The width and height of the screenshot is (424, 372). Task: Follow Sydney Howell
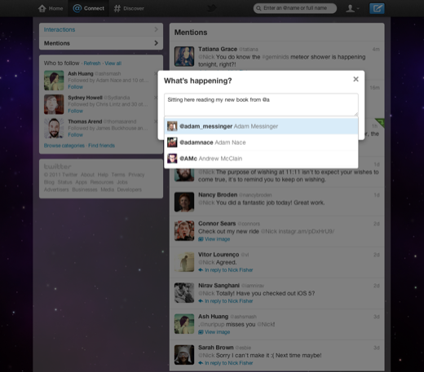[x=75, y=111]
